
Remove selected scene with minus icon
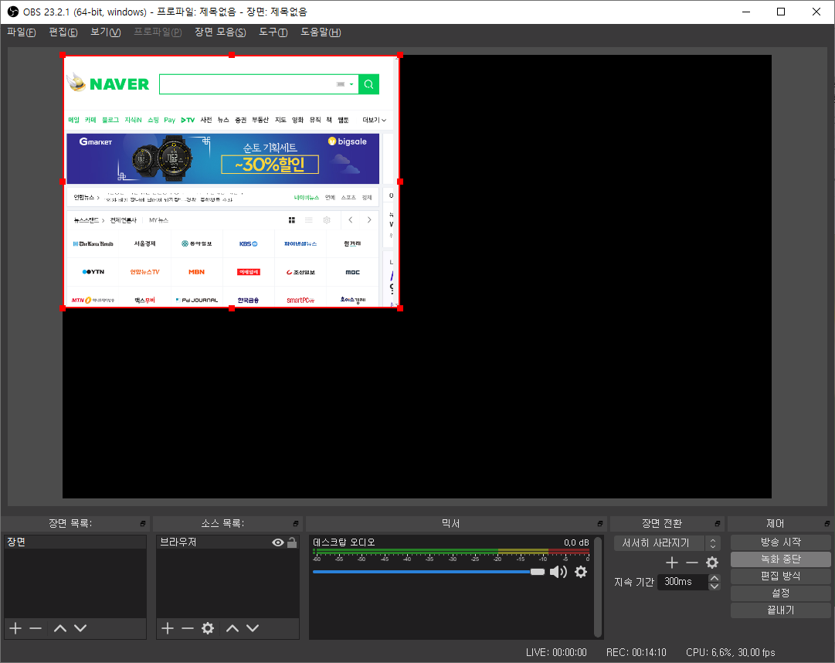tap(36, 628)
